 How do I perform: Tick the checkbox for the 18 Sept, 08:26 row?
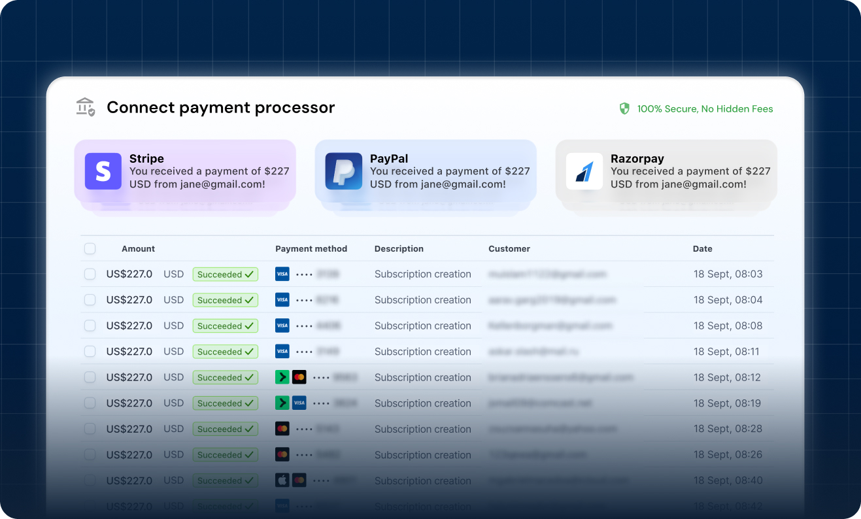tap(90, 455)
